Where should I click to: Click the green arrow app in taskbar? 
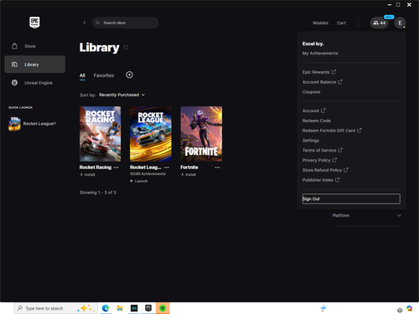click(x=163, y=308)
